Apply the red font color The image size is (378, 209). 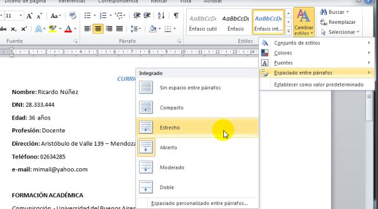[x=69, y=29]
